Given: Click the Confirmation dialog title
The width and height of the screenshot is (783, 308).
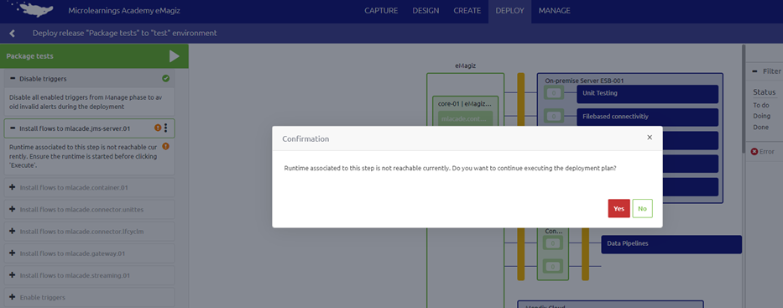Looking at the screenshot, I should coord(305,138).
